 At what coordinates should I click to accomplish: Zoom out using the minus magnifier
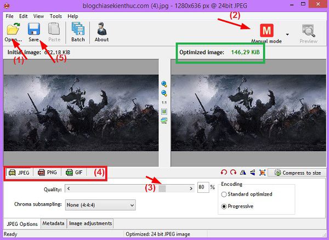coord(164,93)
